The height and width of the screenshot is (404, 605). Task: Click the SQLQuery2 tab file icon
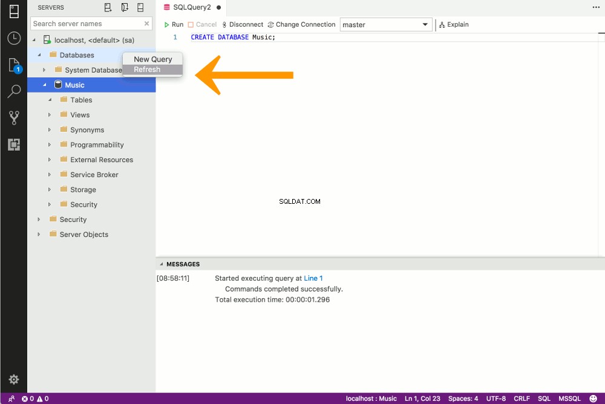(167, 7)
